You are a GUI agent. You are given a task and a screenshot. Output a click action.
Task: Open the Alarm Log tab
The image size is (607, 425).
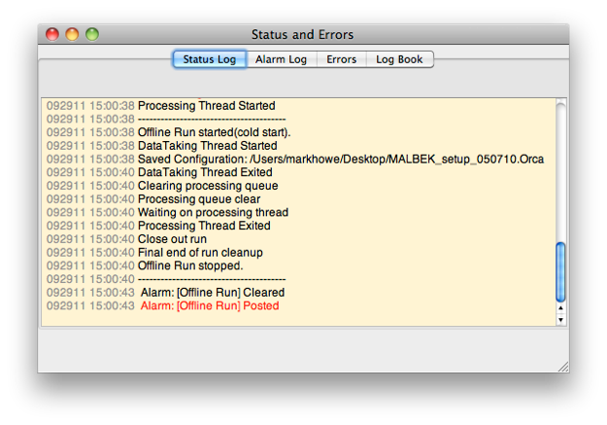281,59
